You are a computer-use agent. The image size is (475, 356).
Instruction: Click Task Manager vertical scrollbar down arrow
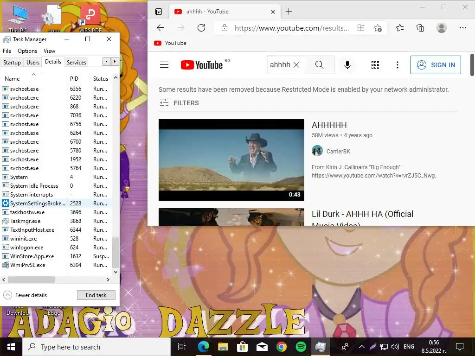pyautogui.click(x=116, y=272)
